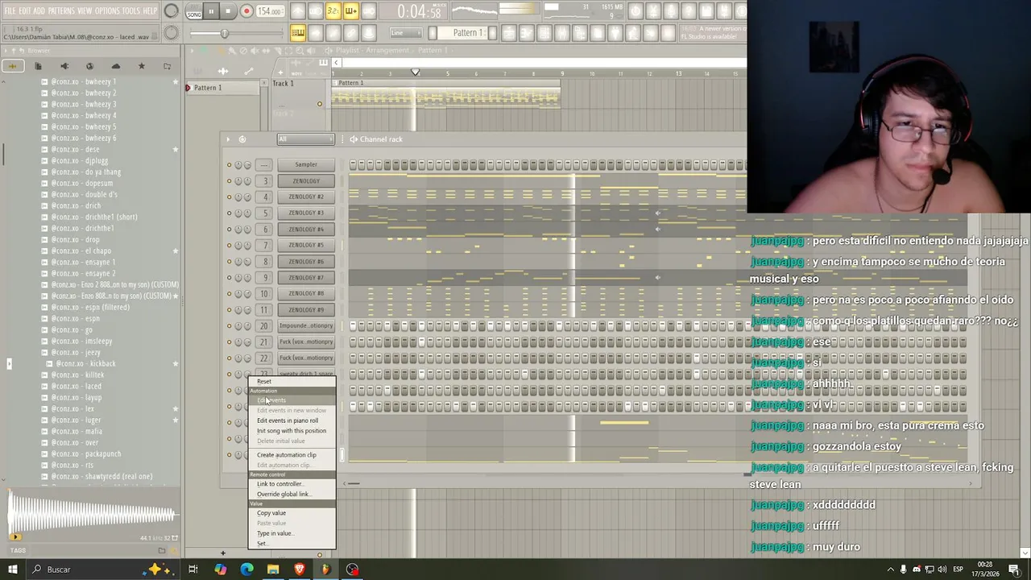Viewport: 1031px width, 580px height.
Task: Open the OPTIONS menu
Action: coord(107,10)
